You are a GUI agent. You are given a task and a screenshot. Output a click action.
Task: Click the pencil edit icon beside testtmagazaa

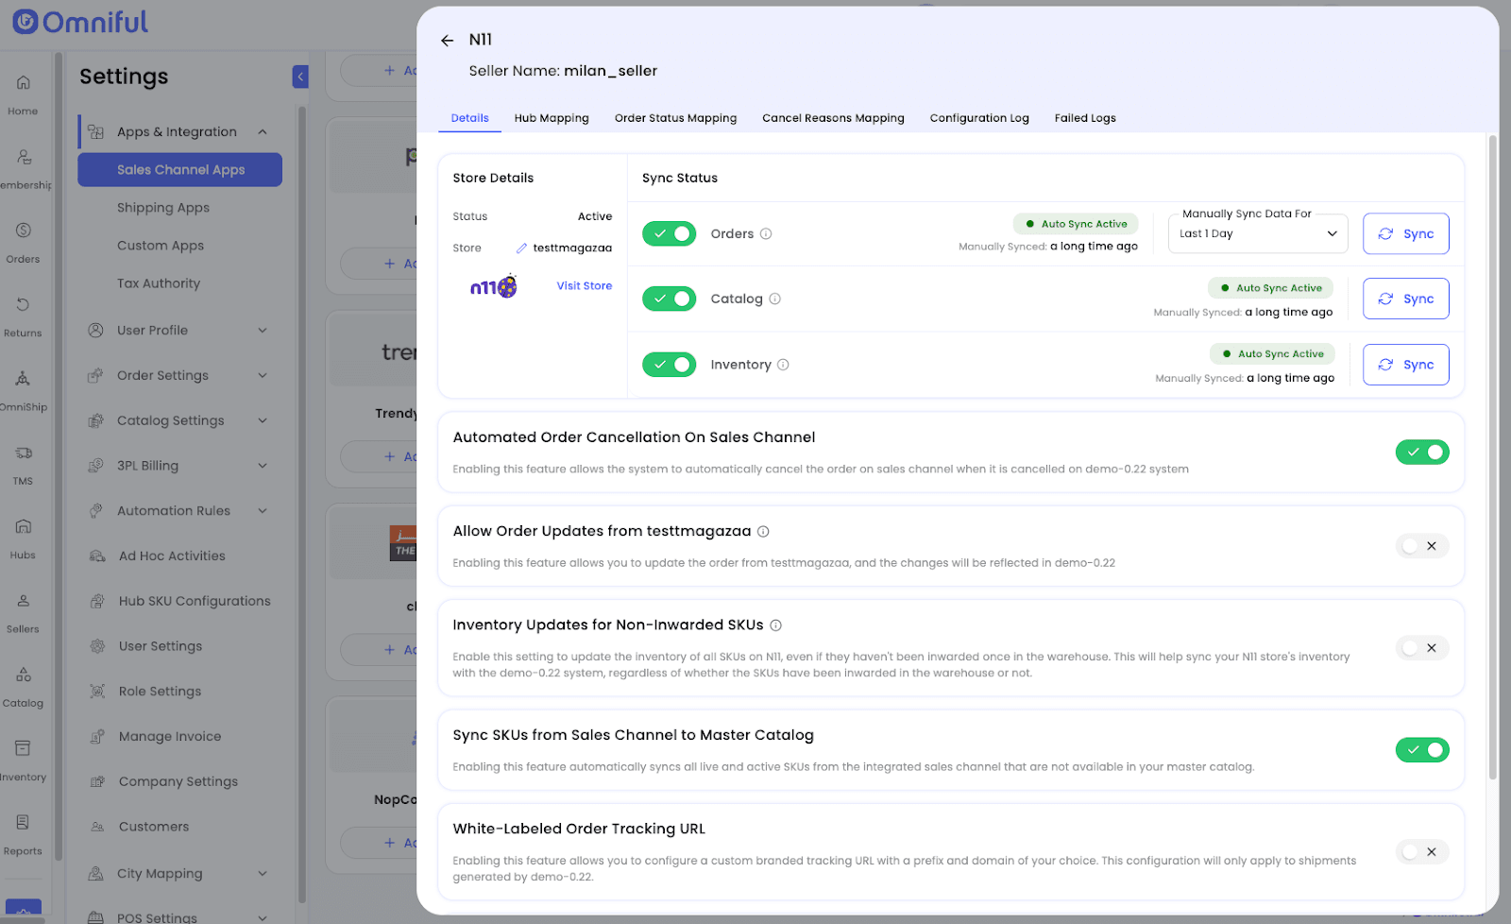[x=521, y=248]
